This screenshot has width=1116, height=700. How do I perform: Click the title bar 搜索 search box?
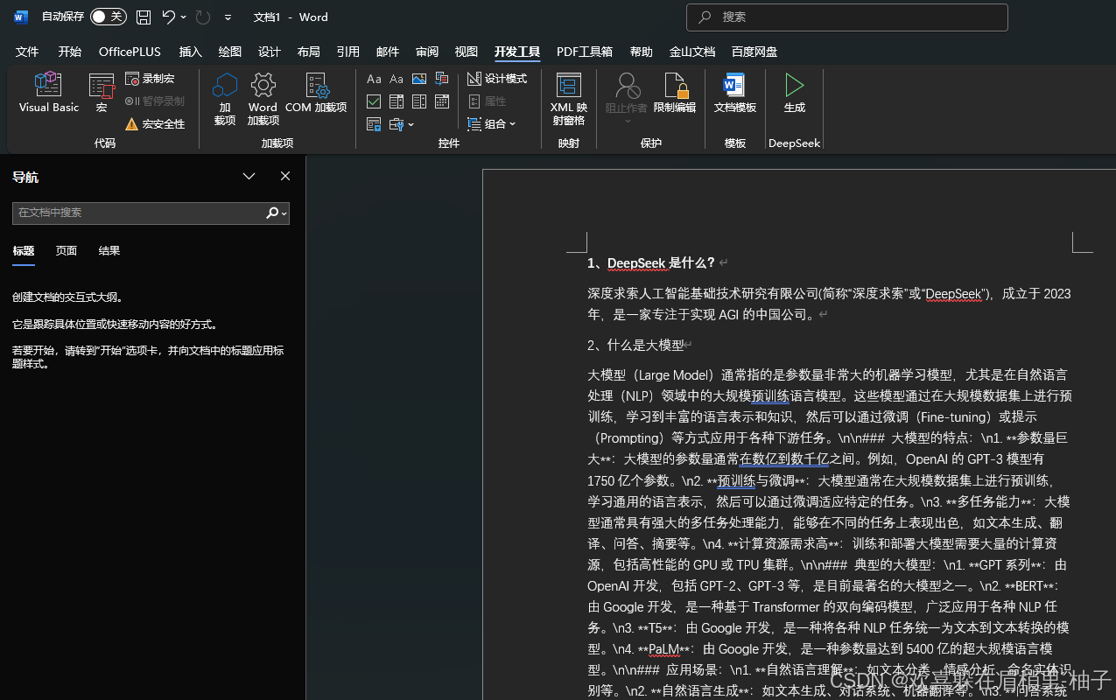[x=847, y=17]
